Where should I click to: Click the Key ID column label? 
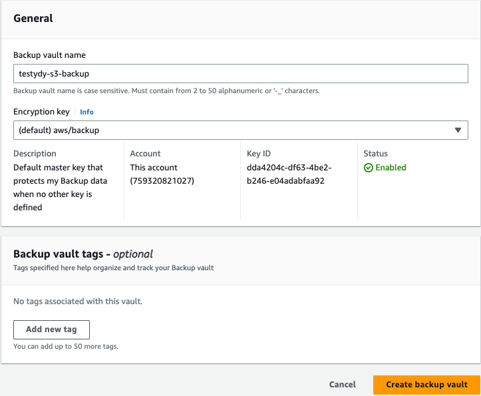click(259, 154)
